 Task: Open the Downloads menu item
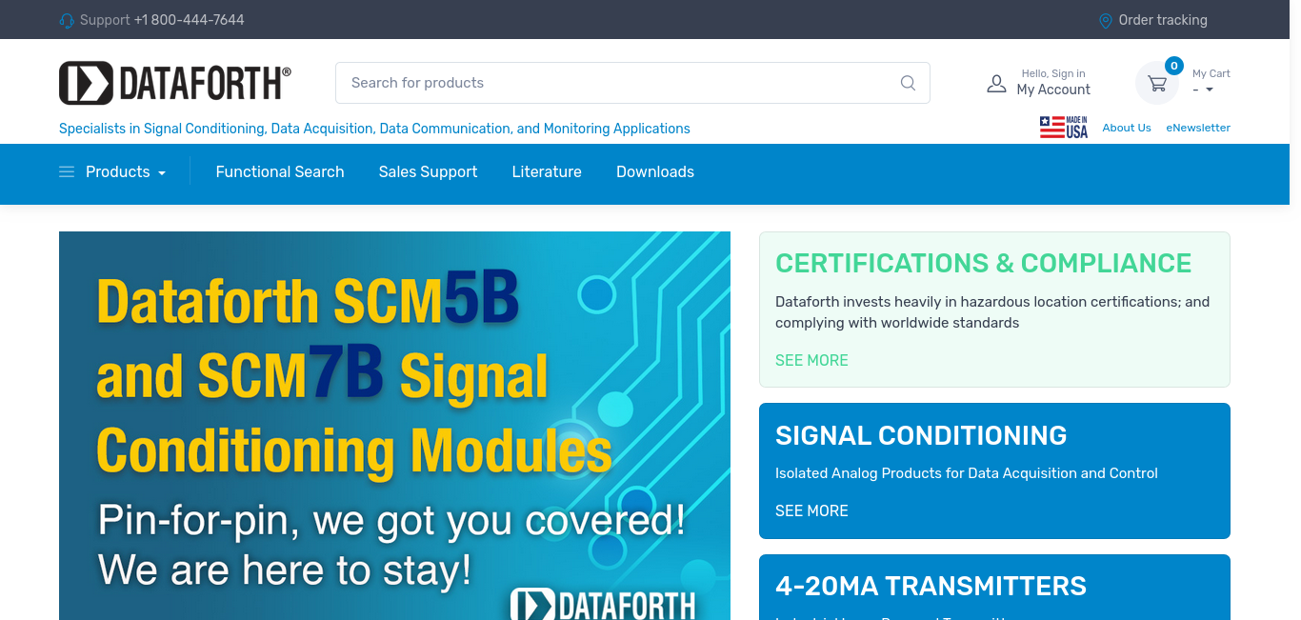[x=655, y=171]
